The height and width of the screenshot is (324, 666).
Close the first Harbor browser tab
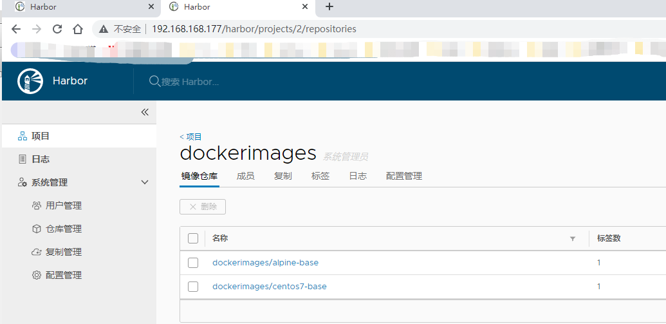click(151, 7)
